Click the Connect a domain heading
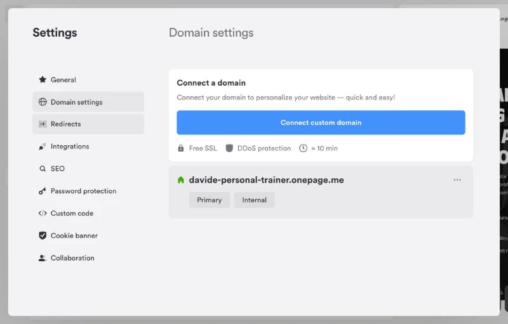Image resolution: width=508 pixels, height=324 pixels. (211, 83)
